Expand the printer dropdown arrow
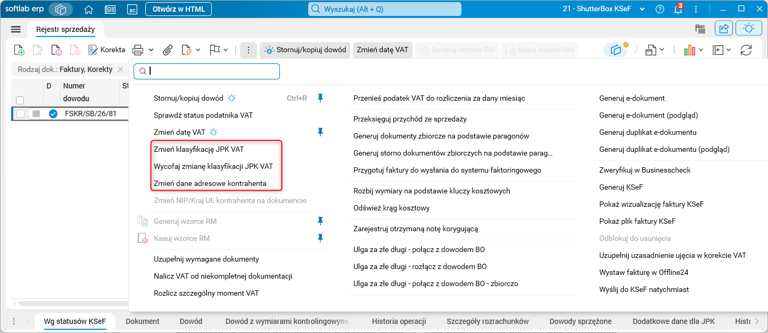Image resolution: width=768 pixels, height=333 pixels. [151, 50]
